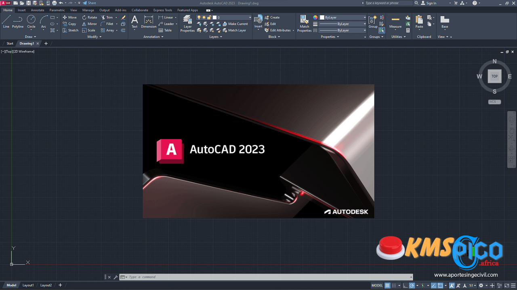Open the Start file tab

(x=10, y=43)
